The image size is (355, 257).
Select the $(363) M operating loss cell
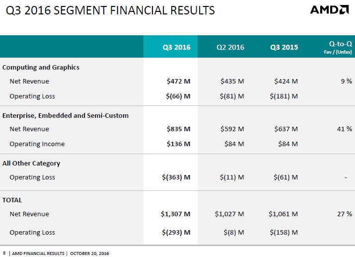pyautogui.click(x=176, y=177)
